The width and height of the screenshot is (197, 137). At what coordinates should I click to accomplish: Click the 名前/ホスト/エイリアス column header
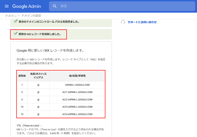point(38,76)
